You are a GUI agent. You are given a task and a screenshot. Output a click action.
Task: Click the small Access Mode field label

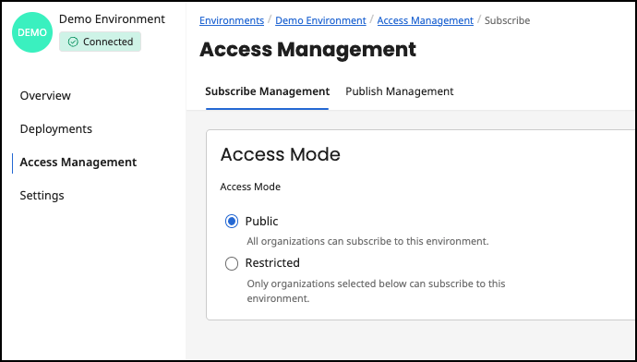[x=250, y=187]
